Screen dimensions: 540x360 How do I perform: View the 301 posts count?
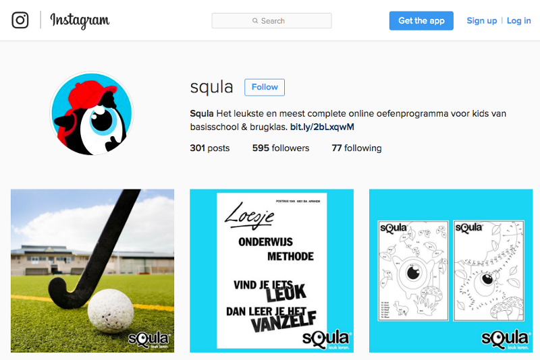pyautogui.click(x=210, y=148)
